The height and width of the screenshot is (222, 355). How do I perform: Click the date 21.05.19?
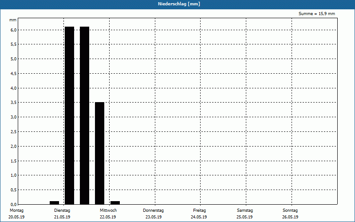click(62, 217)
